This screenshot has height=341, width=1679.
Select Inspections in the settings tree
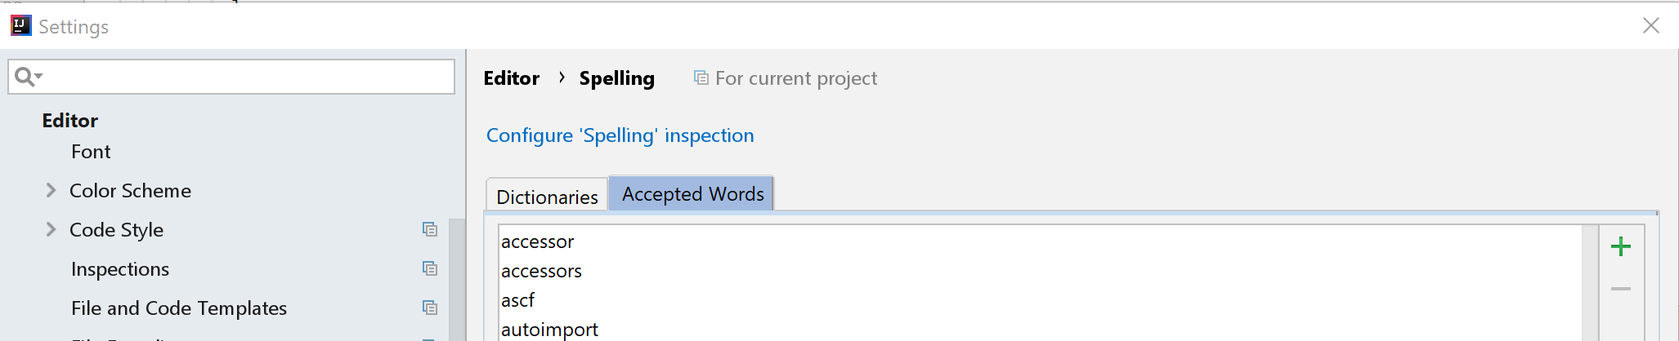(120, 269)
